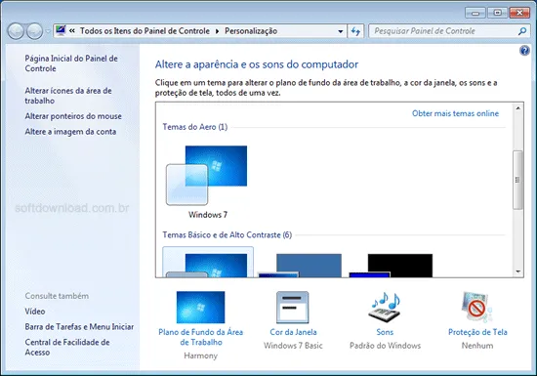Click Alterar ícones da área de trabalho
The image size is (537, 376).
(68, 96)
